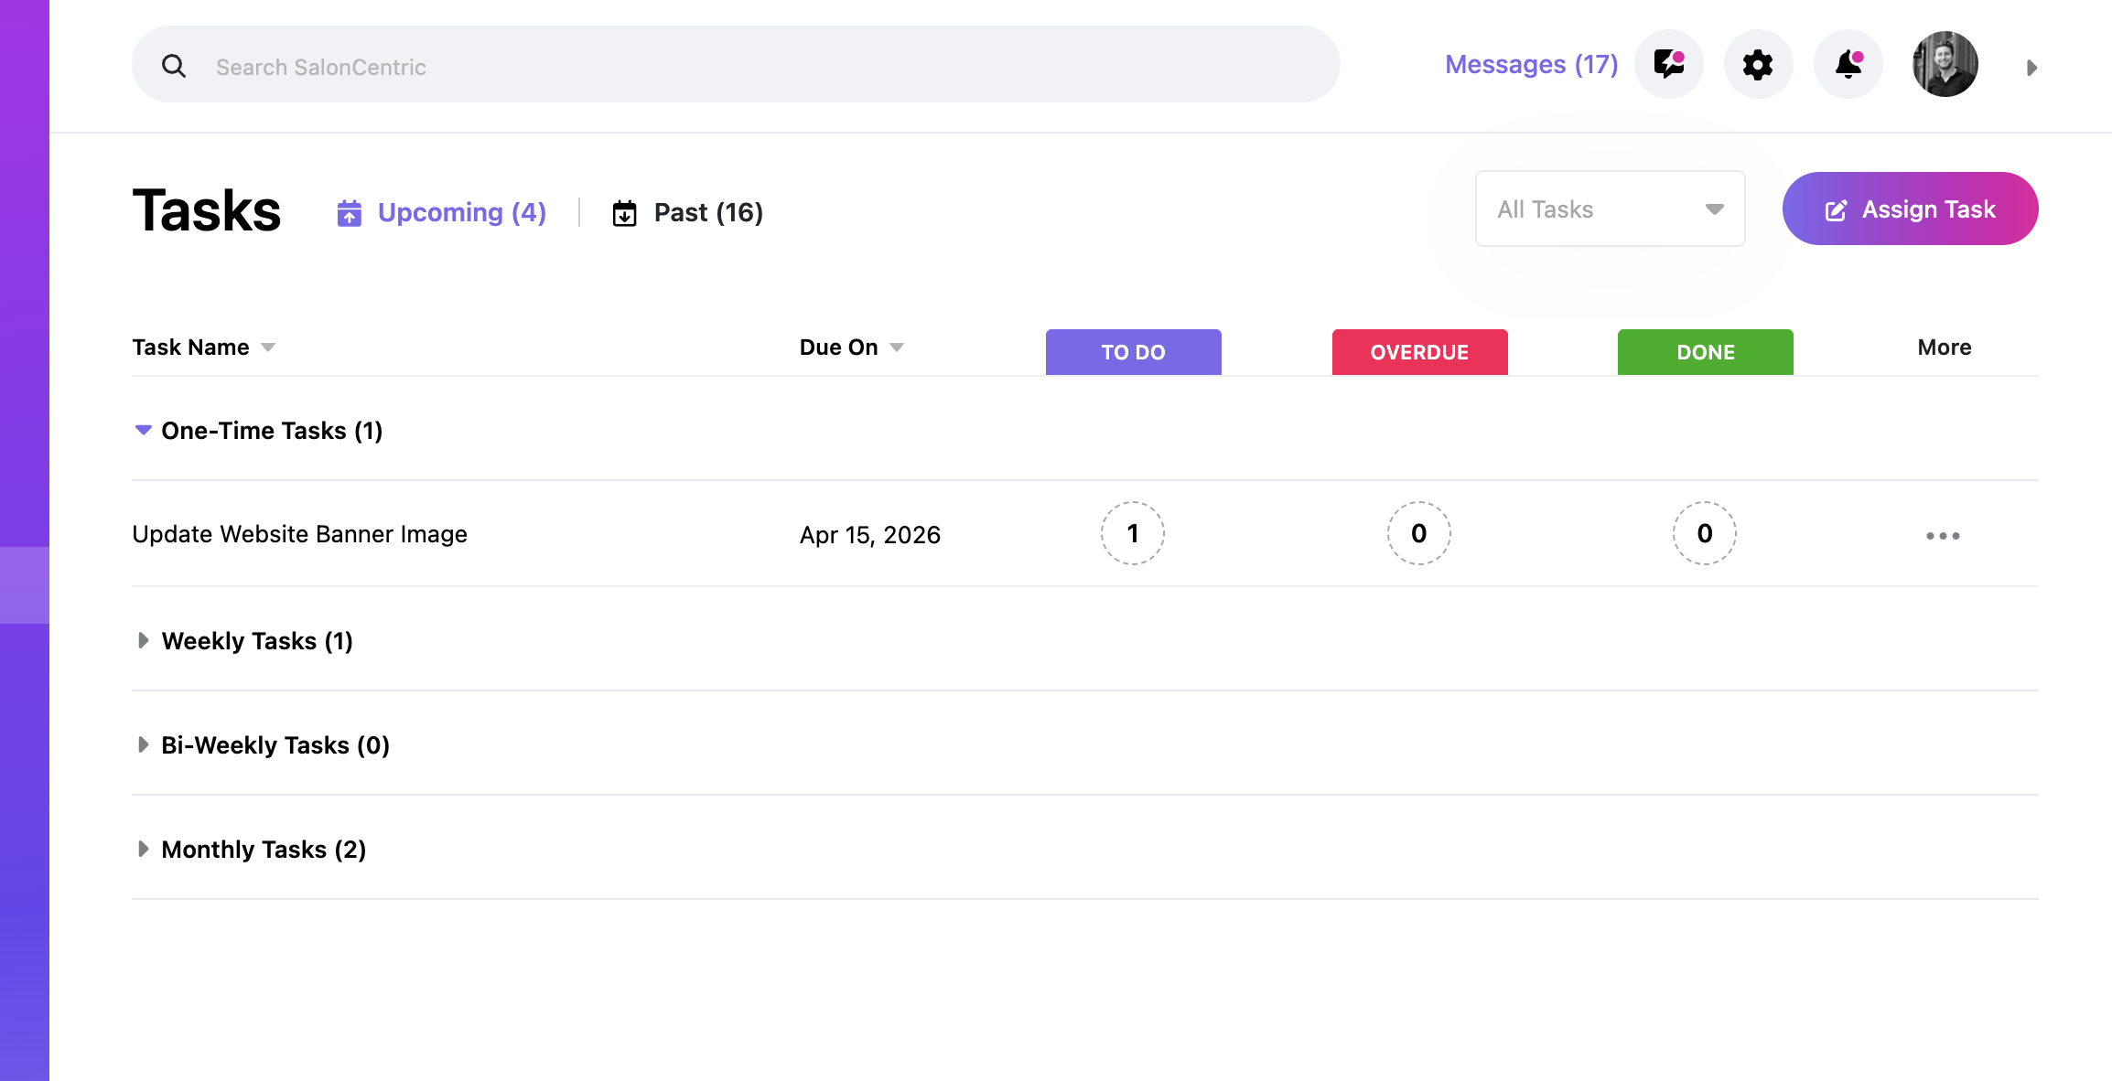
Task: Collapse the One-Time Tasks group
Action: point(144,430)
